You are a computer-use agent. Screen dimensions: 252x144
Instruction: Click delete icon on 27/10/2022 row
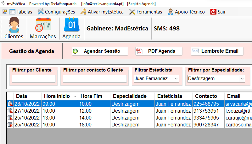point(10,111)
